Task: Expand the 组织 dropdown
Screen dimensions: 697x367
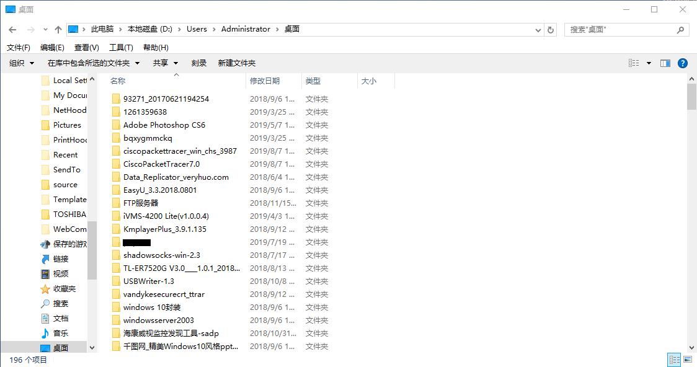Action: (20, 63)
